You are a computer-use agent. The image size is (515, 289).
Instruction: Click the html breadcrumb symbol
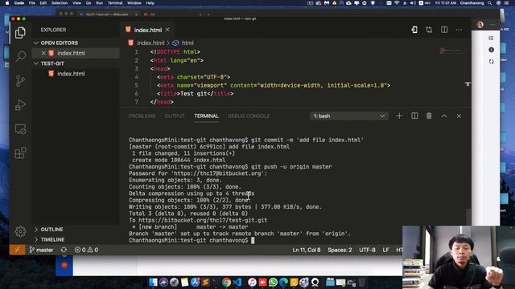point(187,43)
